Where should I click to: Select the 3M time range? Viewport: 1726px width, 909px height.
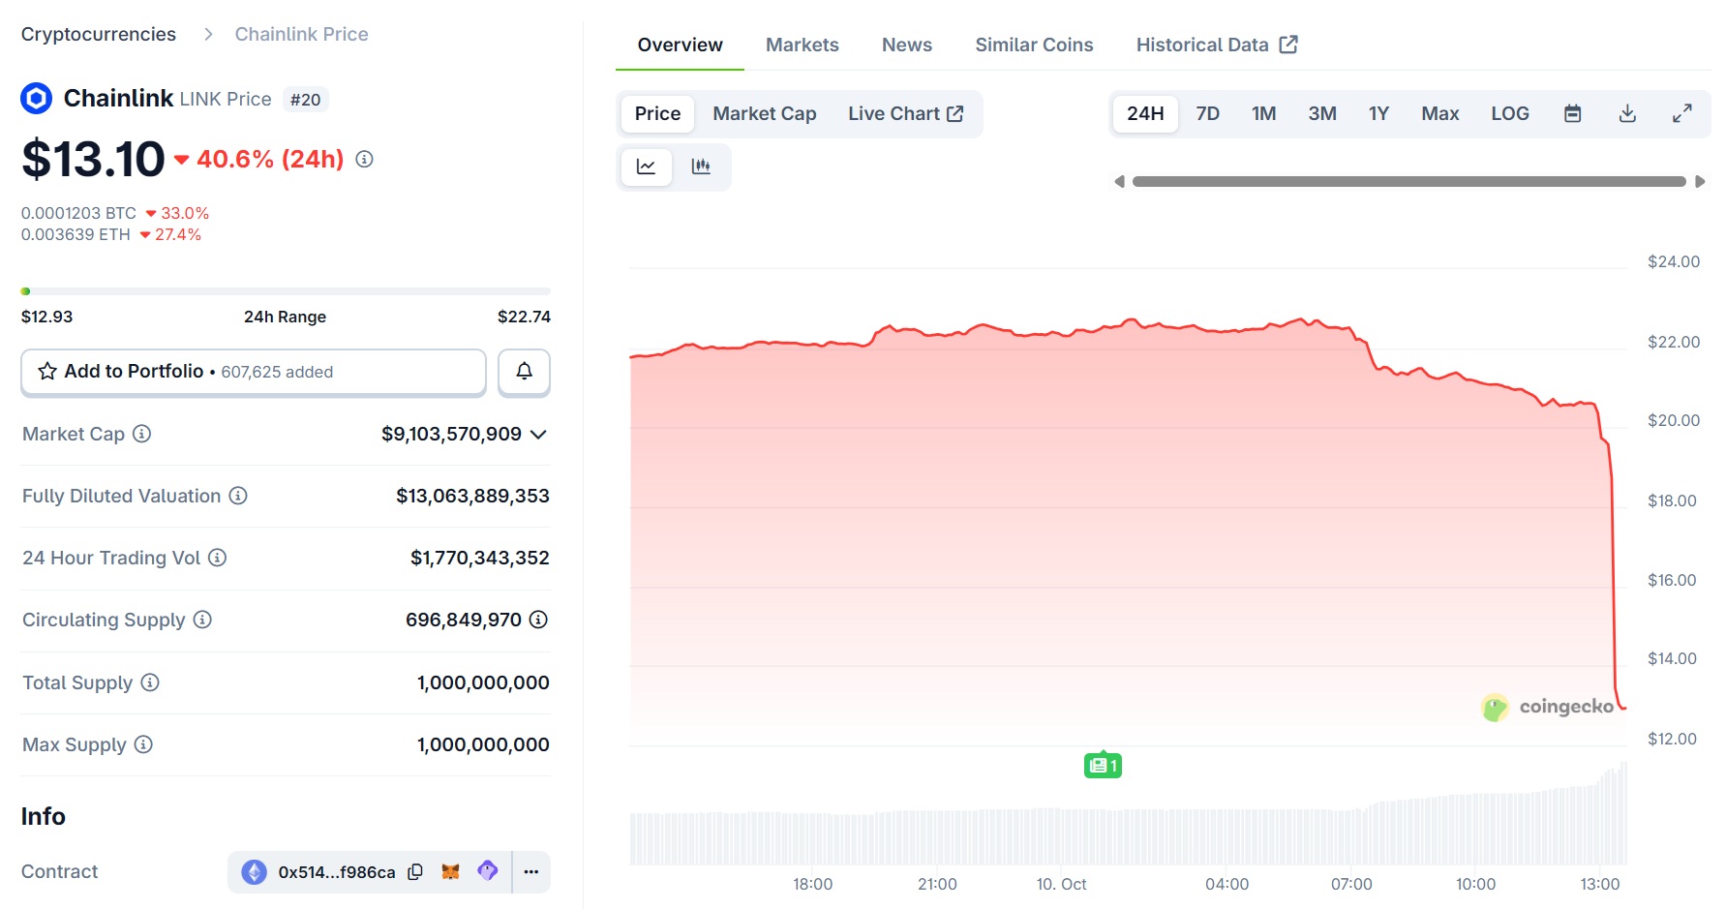1322,113
